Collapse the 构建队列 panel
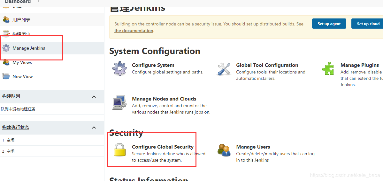Image resolution: width=383 pixels, height=181 pixels. point(94,97)
